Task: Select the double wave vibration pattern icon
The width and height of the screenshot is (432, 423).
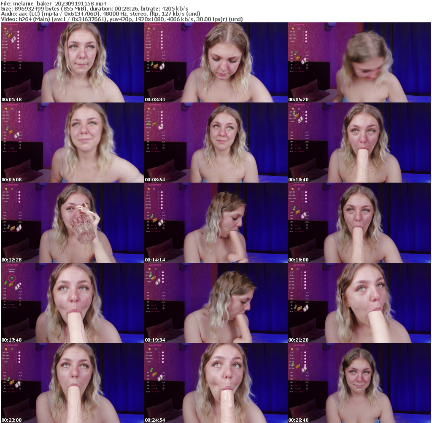Action: (x=20, y=55)
